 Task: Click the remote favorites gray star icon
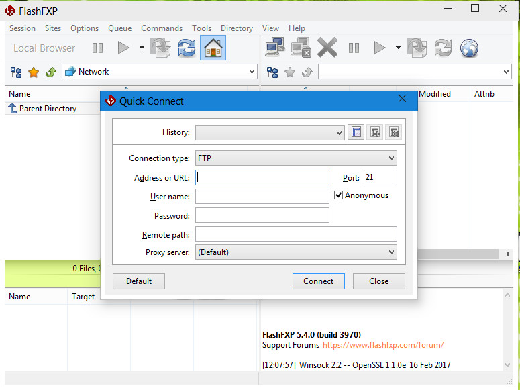pyautogui.click(x=290, y=72)
